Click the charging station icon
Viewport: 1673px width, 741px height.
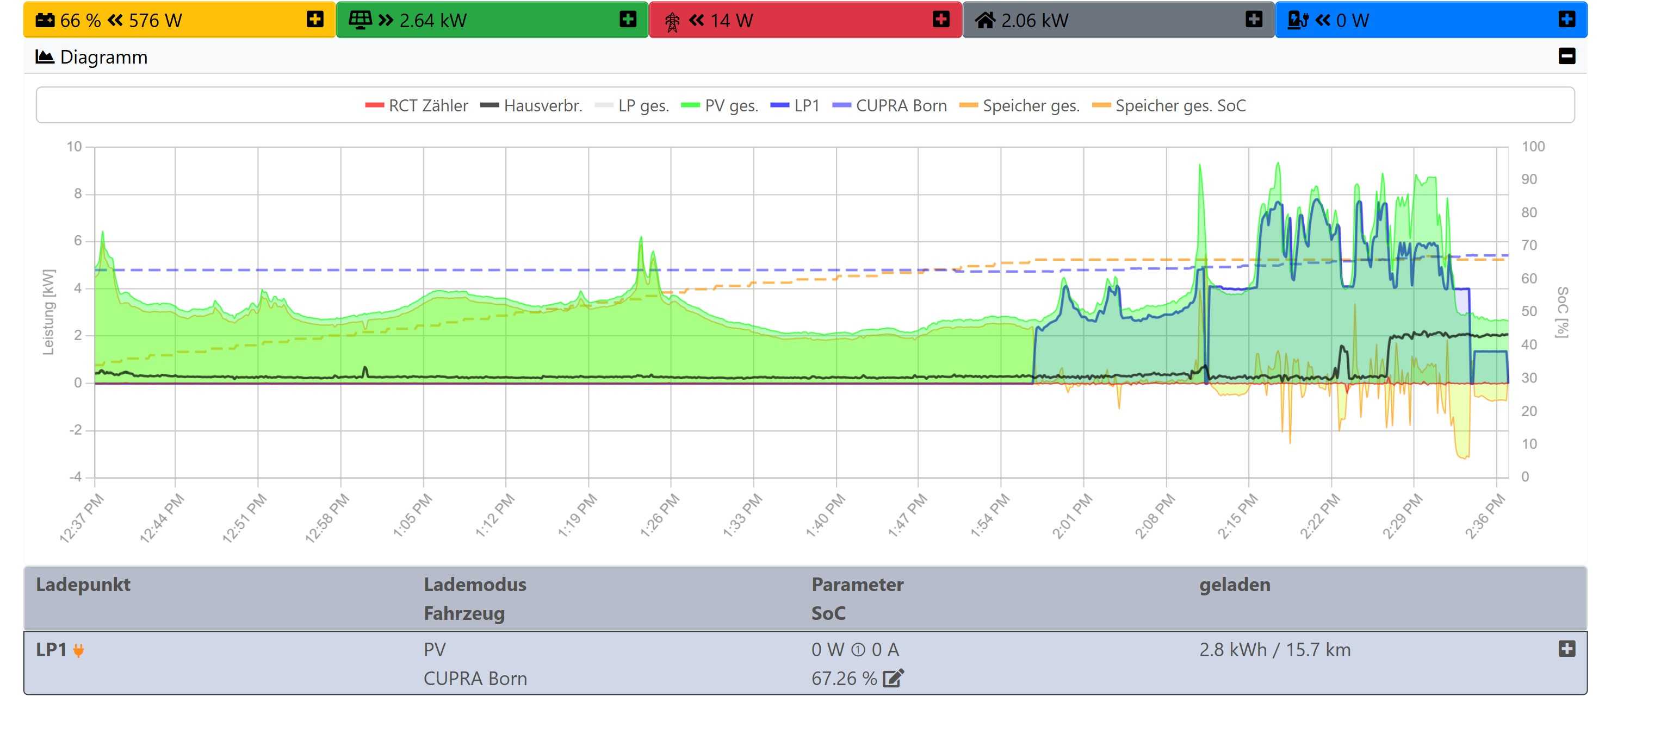coord(1297,20)
